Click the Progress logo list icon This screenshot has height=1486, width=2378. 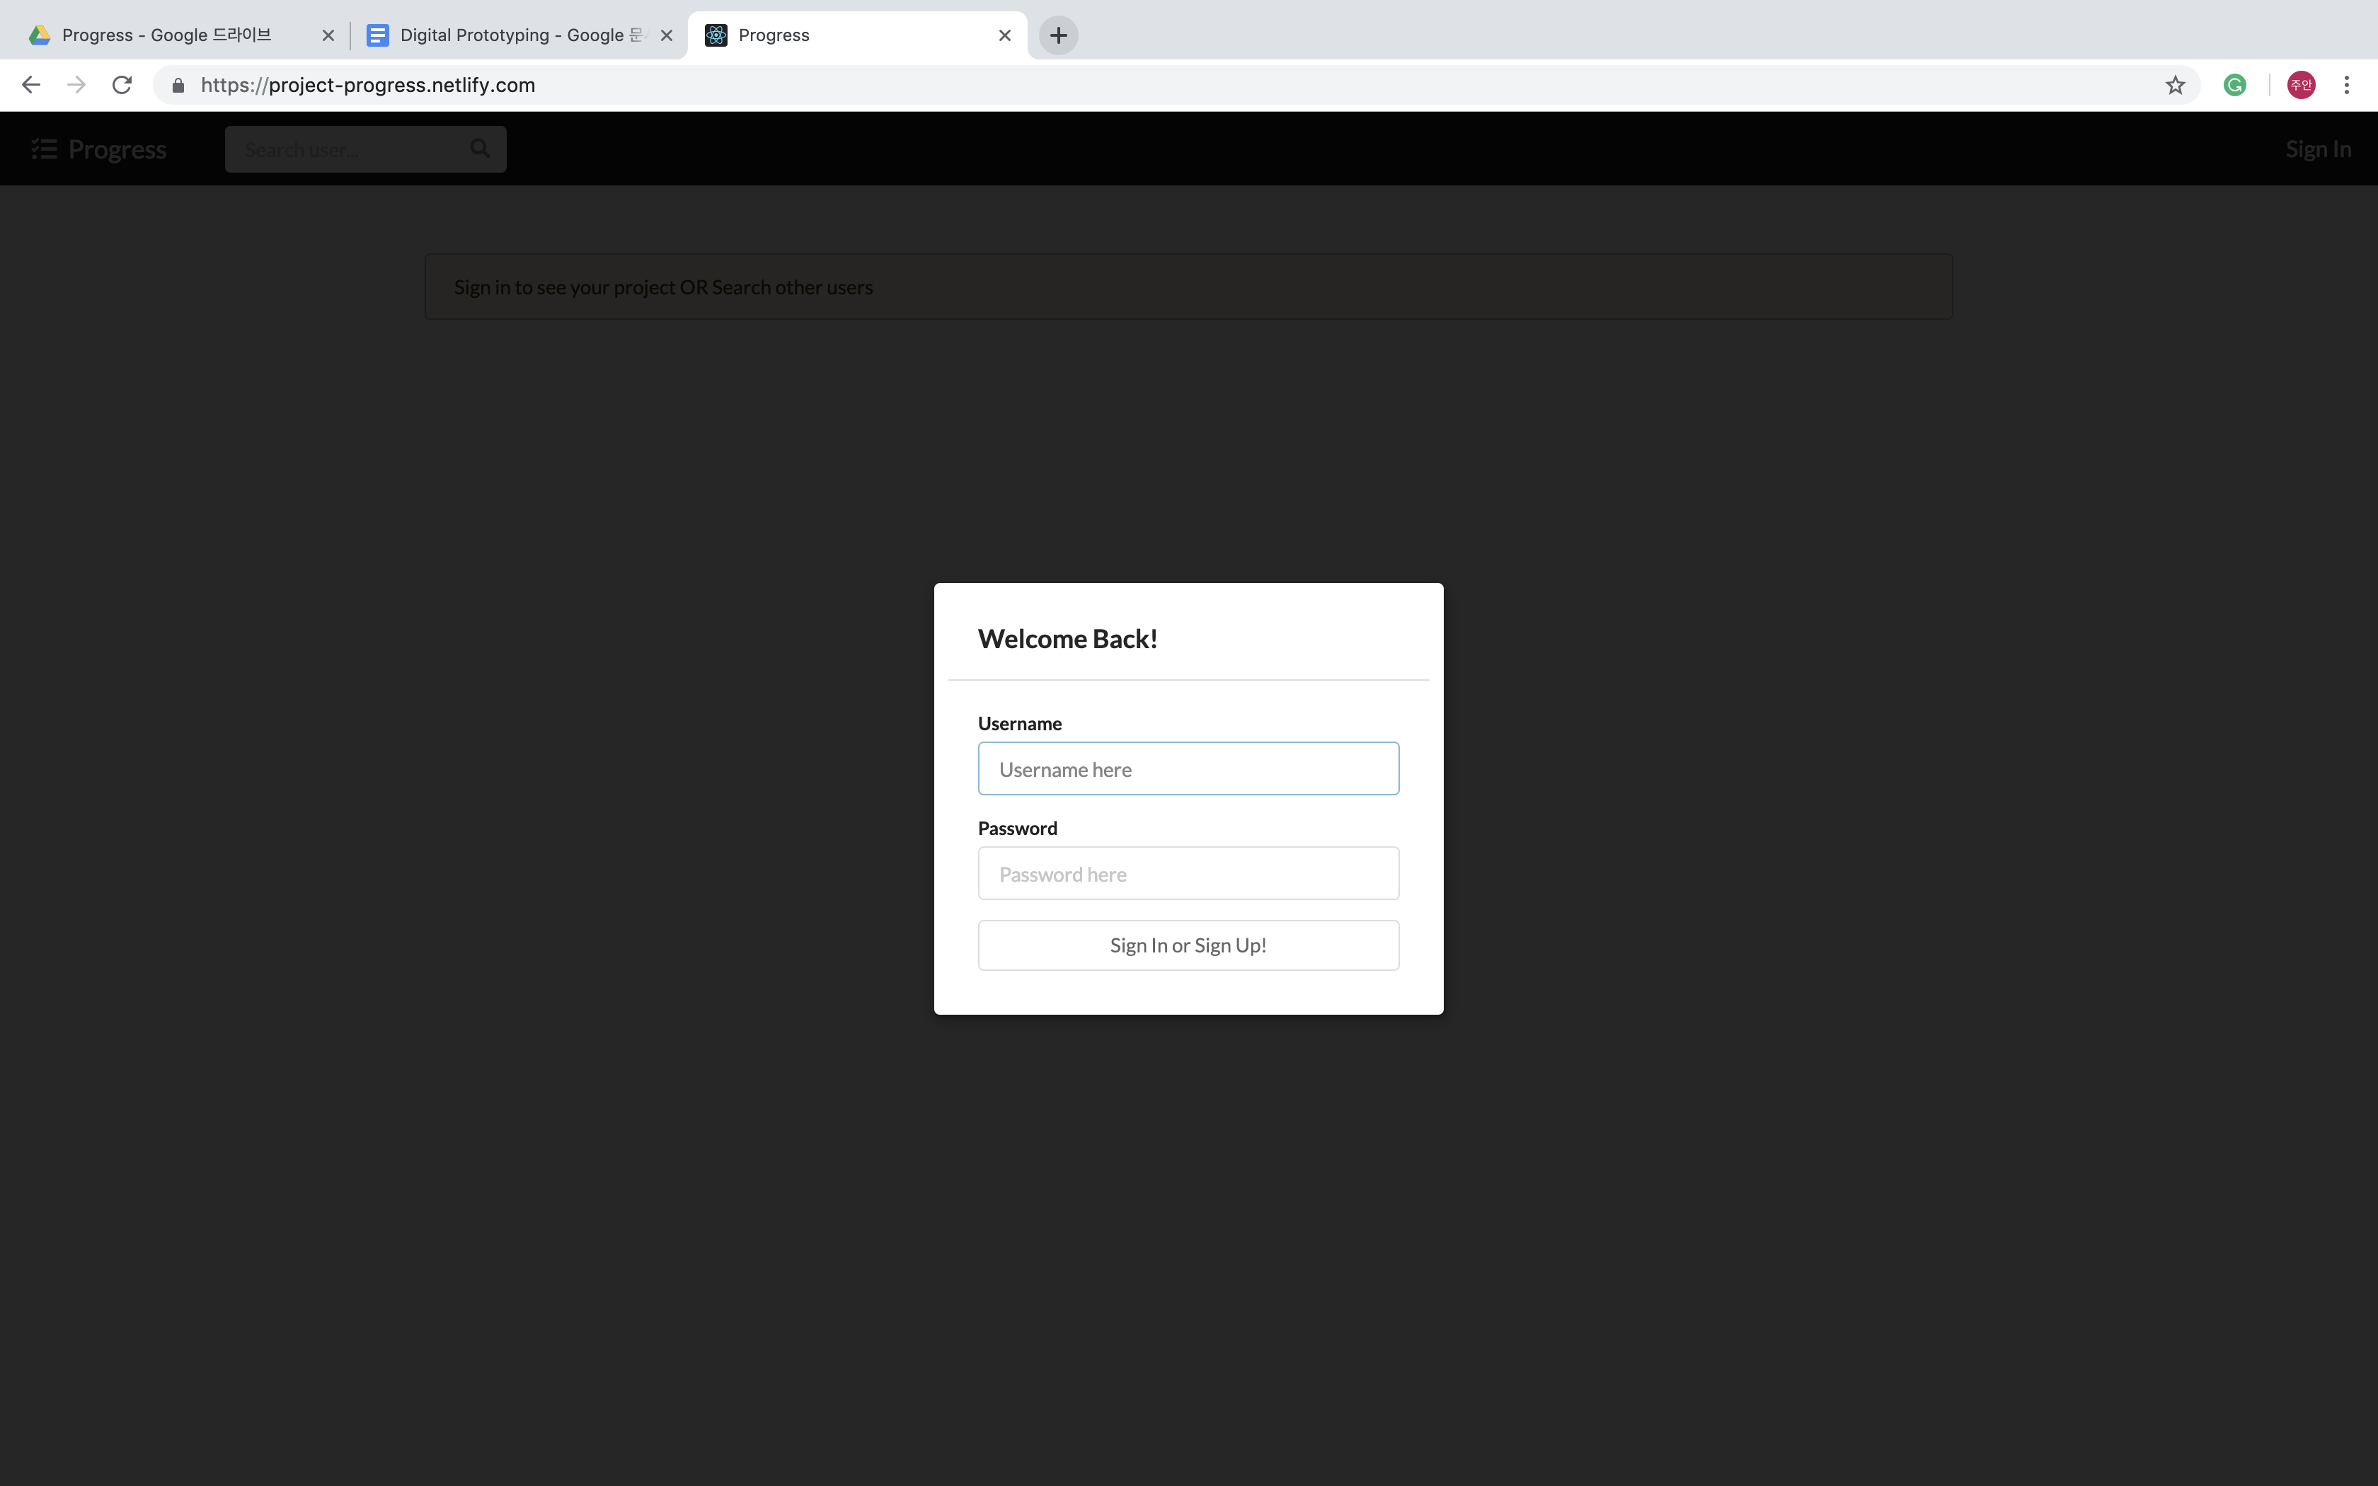point(44,149)
